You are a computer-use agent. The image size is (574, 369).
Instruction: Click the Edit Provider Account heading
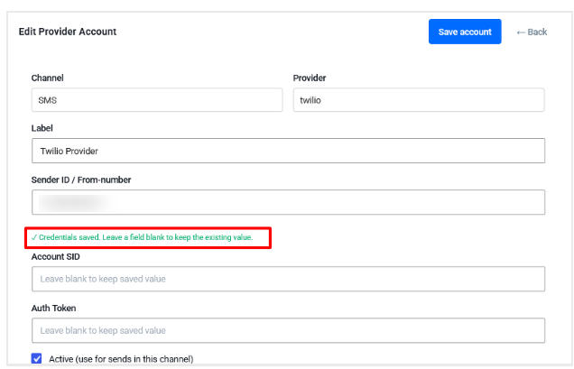68,32
